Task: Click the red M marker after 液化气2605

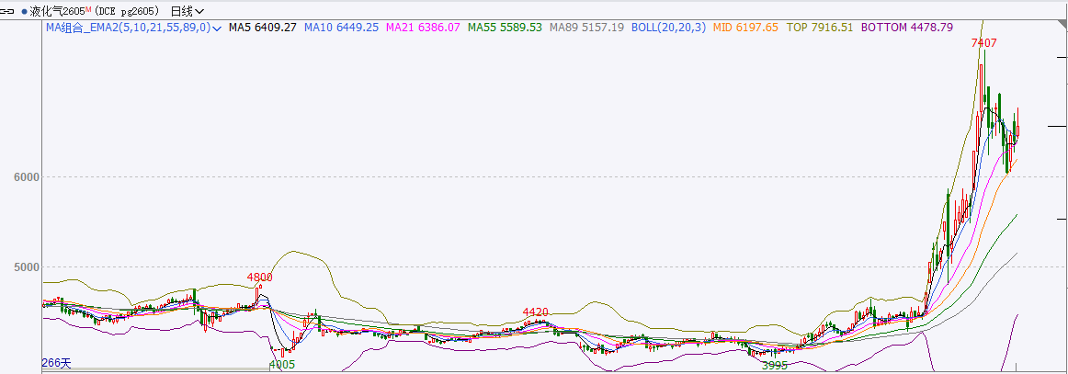Action: tap(88, 9)
